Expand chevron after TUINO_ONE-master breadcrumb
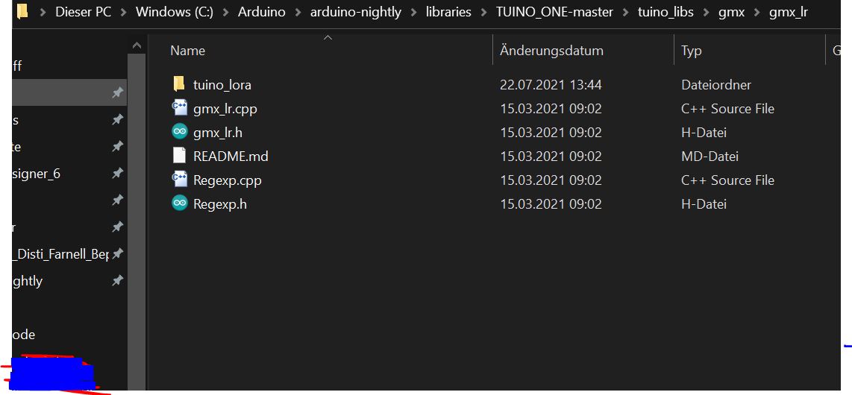 tap(625, 12)
